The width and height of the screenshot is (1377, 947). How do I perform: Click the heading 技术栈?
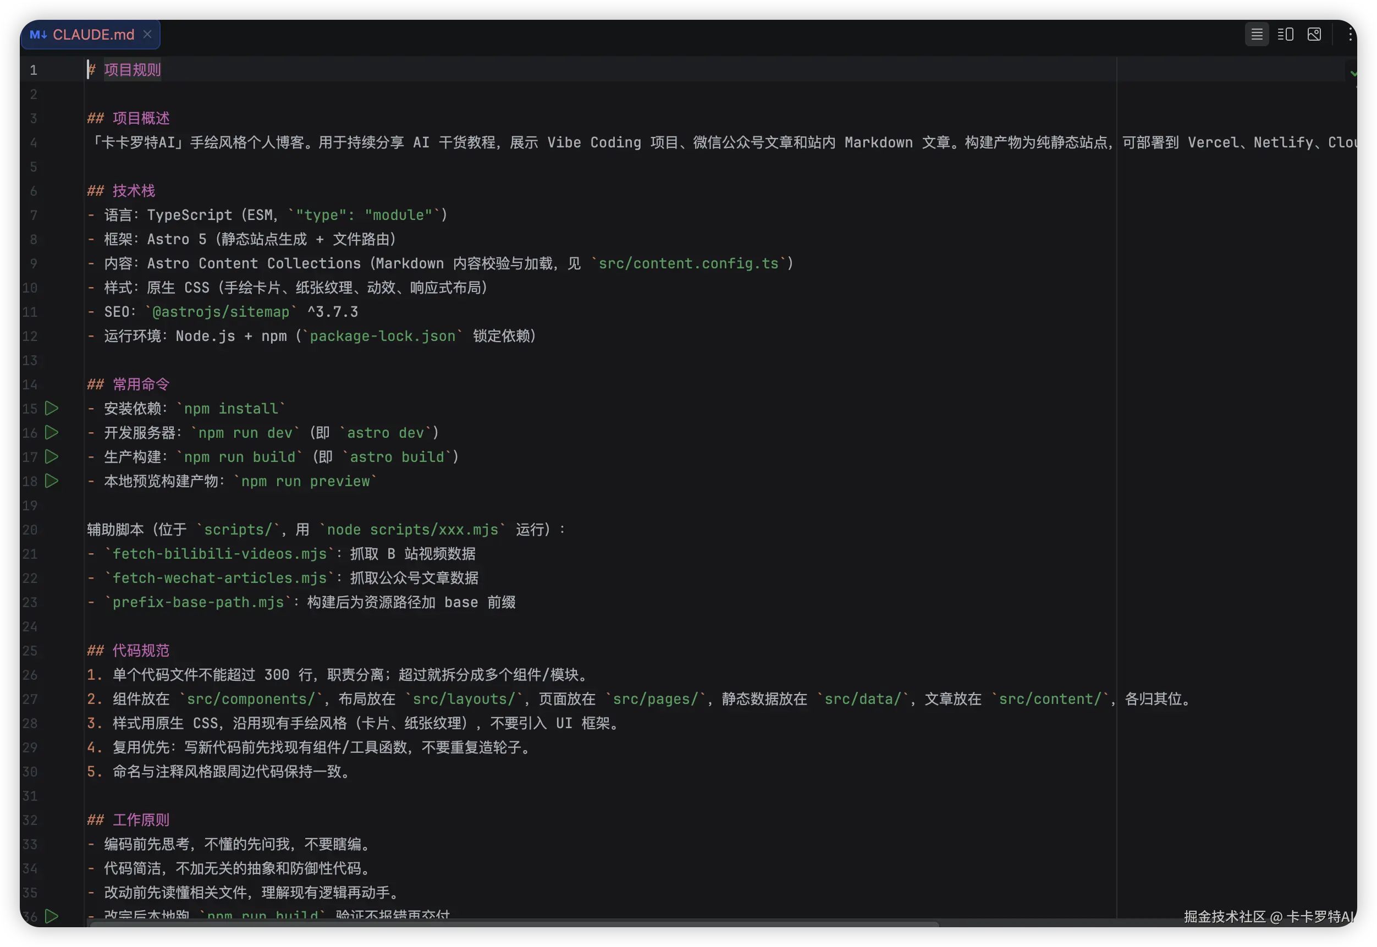(134, 190)
